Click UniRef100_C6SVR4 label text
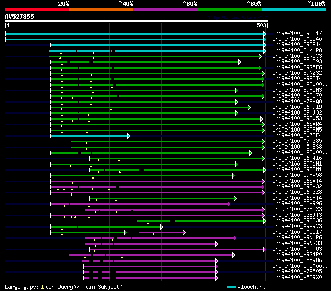Image resolution: width=331 pixels, height=291 pixels. 297,124
